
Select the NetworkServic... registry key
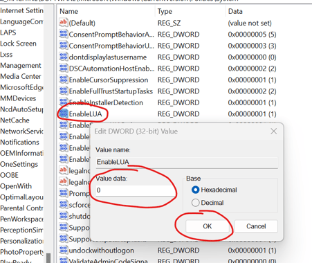click(x=21, y=131)
